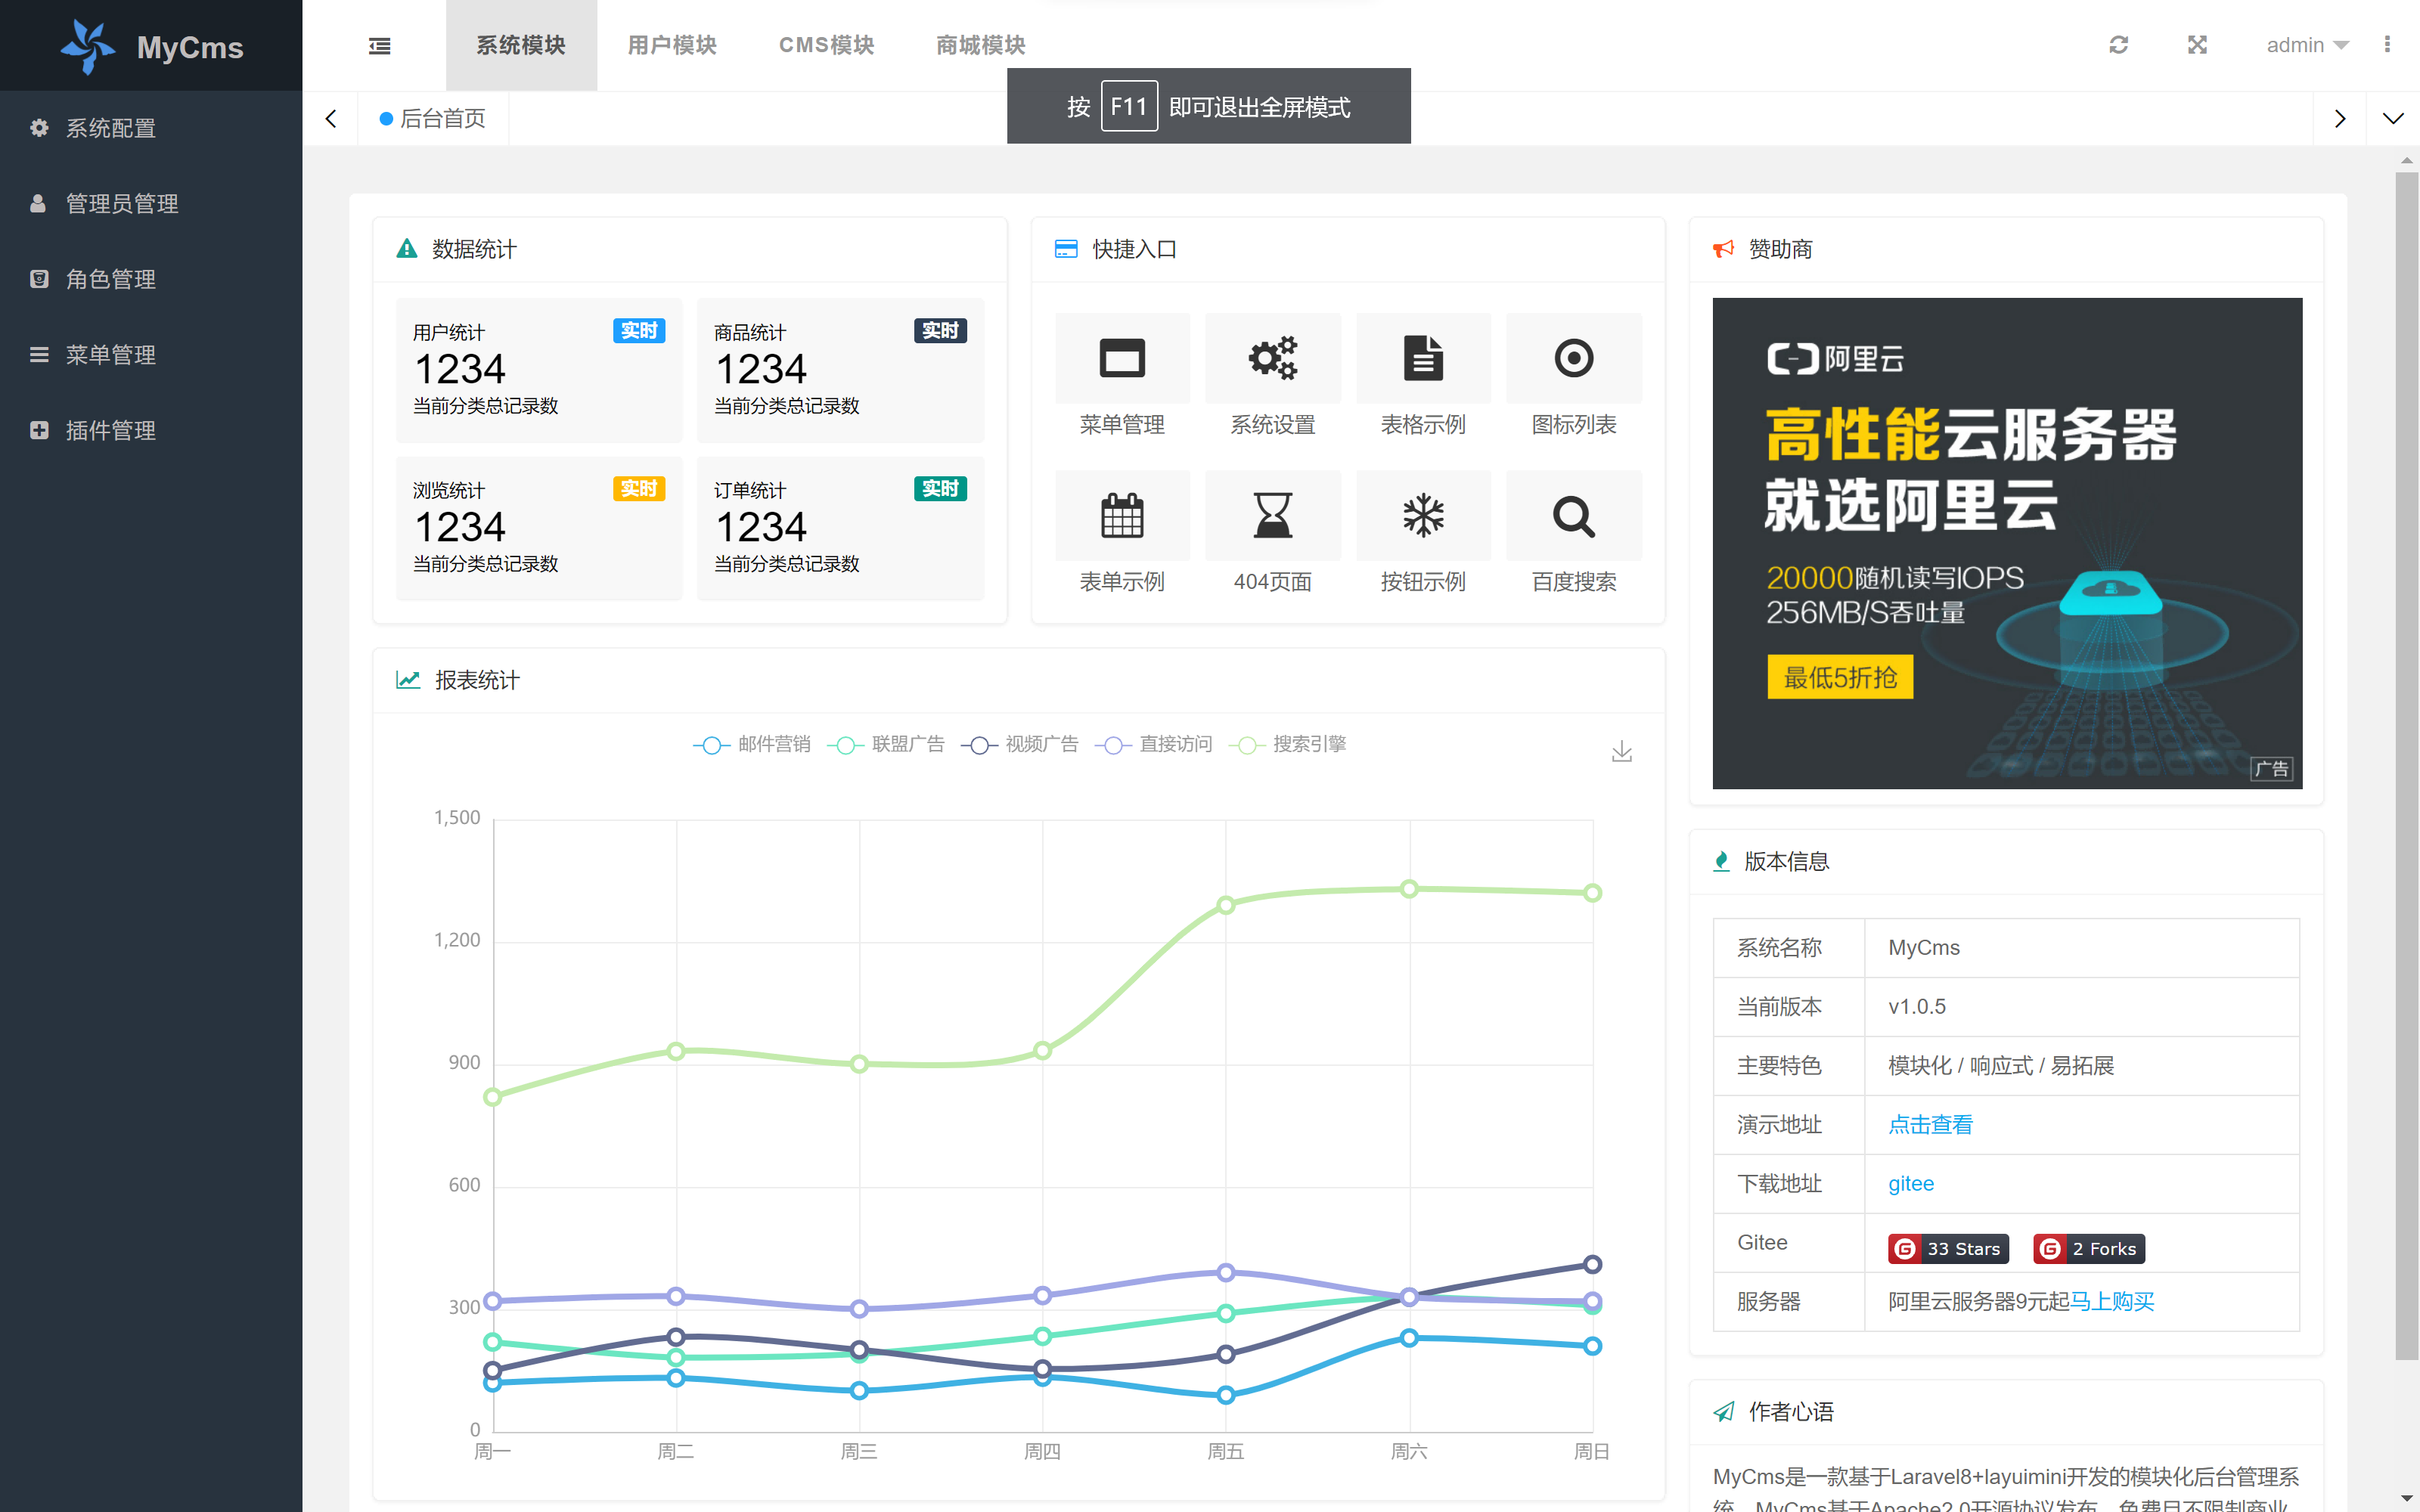The height and width of the screenshot is (1512, 2420).
Task: Click the 阿里云 sponsor banner image
Action: point(2007,543)
